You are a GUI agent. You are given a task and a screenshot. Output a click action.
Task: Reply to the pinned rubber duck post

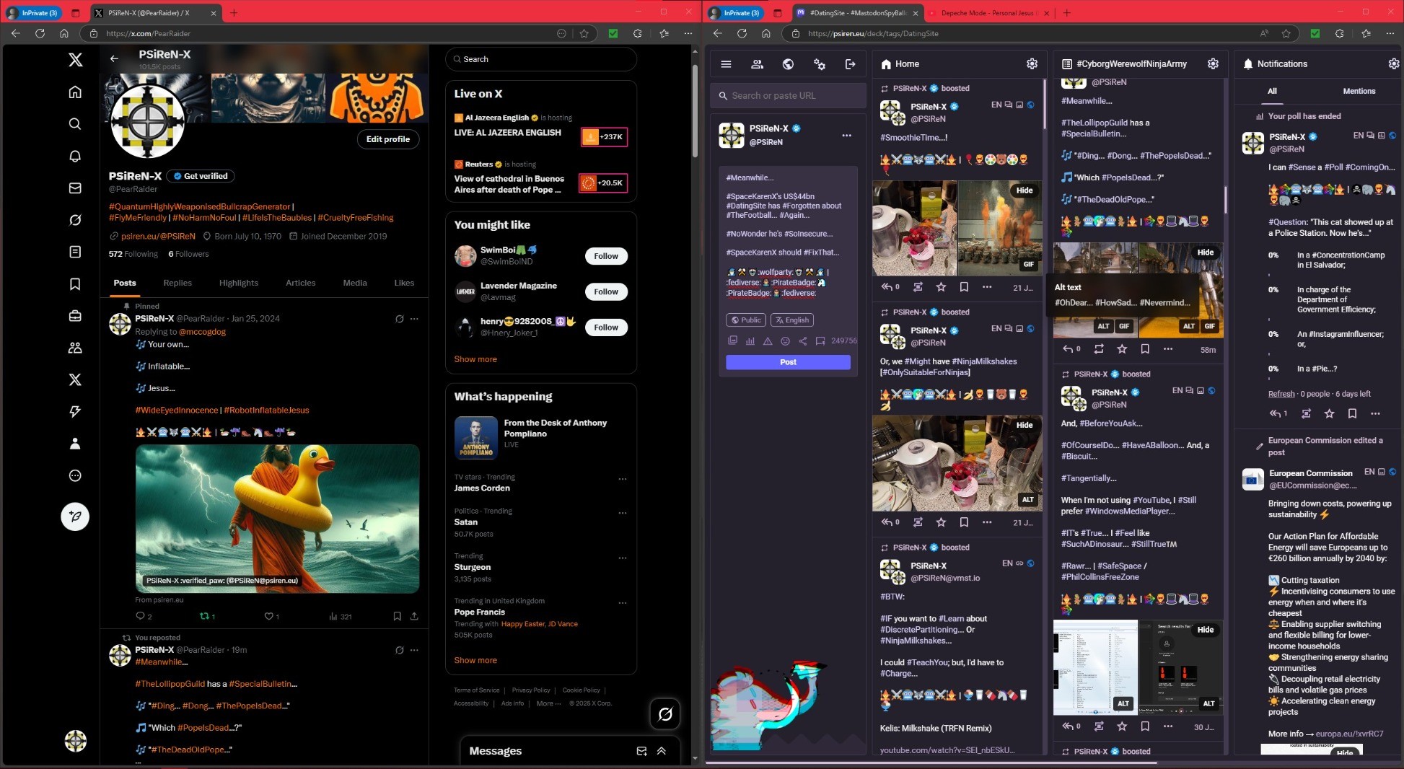click(x=140, y=616)
